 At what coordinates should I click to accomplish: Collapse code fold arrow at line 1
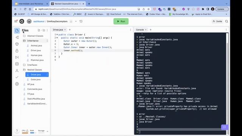57,34
